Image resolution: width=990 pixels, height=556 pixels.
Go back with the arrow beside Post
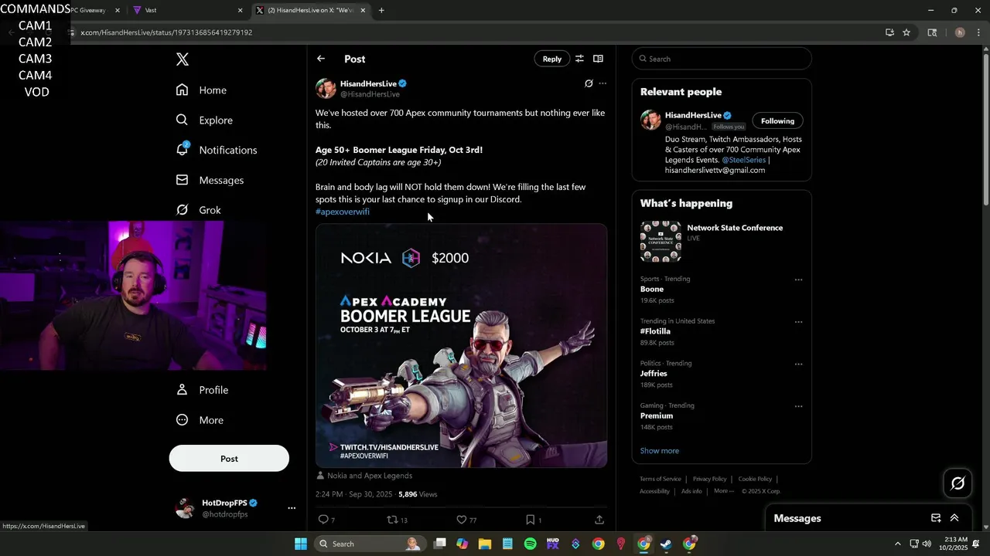coord(321,59)
